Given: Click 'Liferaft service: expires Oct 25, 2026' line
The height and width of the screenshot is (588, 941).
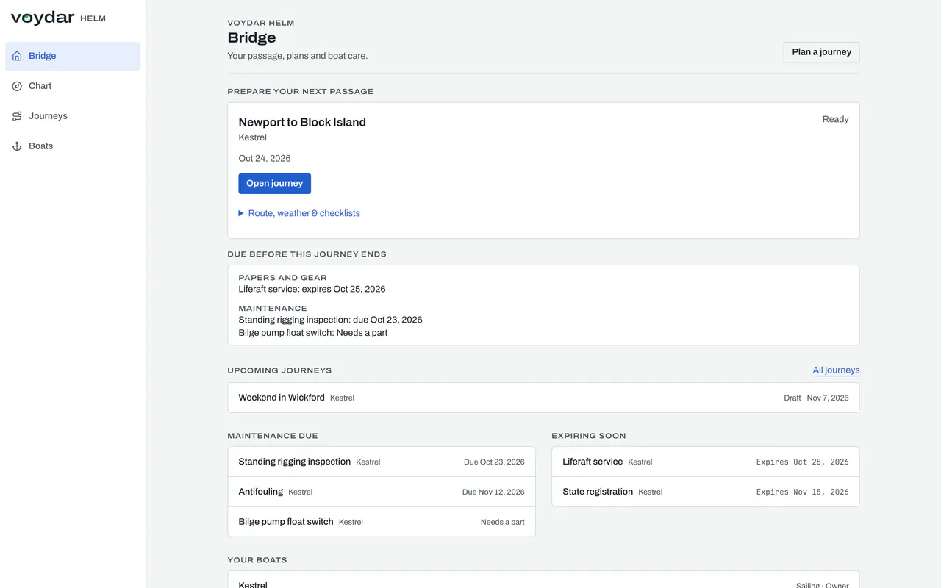Looking at the screenshot, I should [312, 289].
